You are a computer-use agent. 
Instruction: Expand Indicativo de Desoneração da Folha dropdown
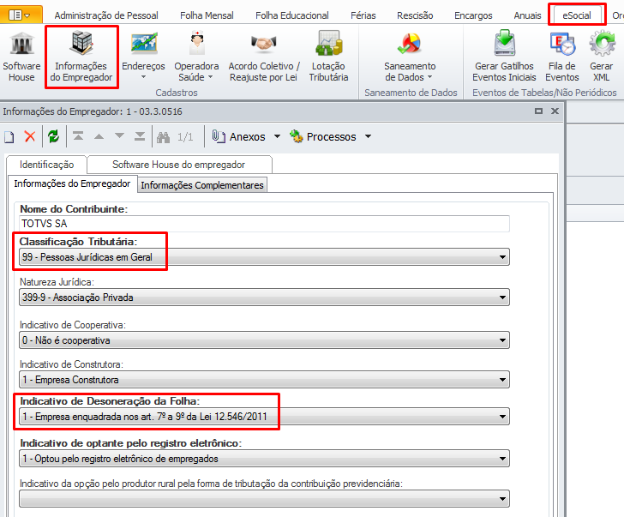(x=502, y=417)
